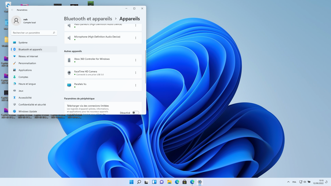Minimize the Paramètres window
This screenshot has width=331, height=186.
[x=126, y=9]
